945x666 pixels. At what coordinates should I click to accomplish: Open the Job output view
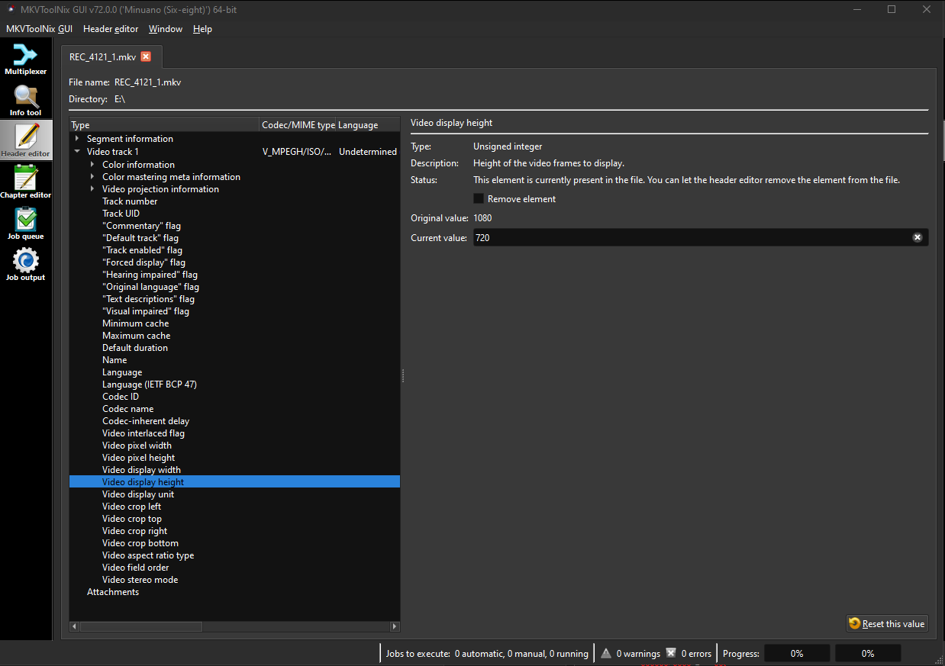pos(26,263)
